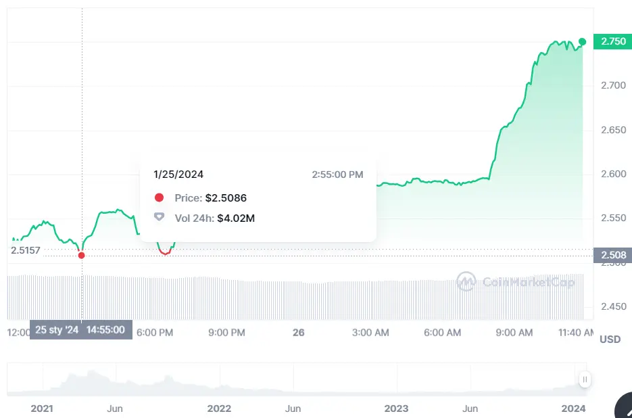The image size is (632, 418).
Task: Select 2021 in the navigator timeline
Action: 42,408
